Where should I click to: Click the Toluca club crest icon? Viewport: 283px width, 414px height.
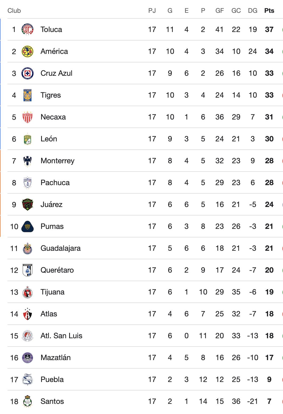[x=27, y=30]
